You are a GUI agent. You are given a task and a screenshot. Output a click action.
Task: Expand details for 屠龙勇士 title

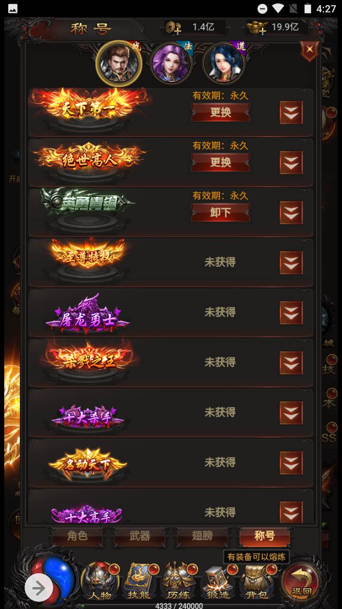click(x=291, y=313)
